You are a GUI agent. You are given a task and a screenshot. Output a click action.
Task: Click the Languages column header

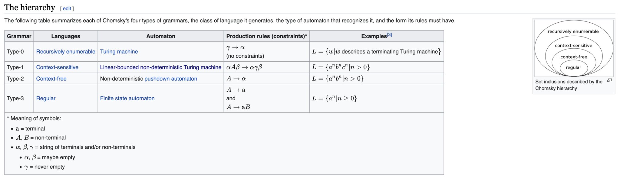[66, 36]
